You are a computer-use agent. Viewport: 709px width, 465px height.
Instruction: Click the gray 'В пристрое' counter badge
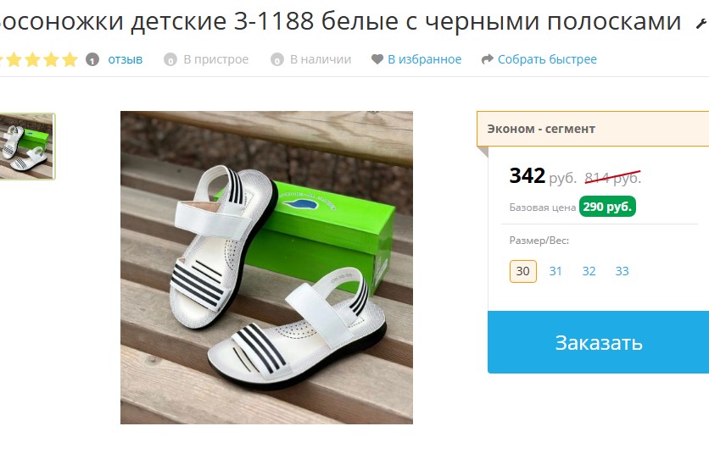click(x=170, y=59)
